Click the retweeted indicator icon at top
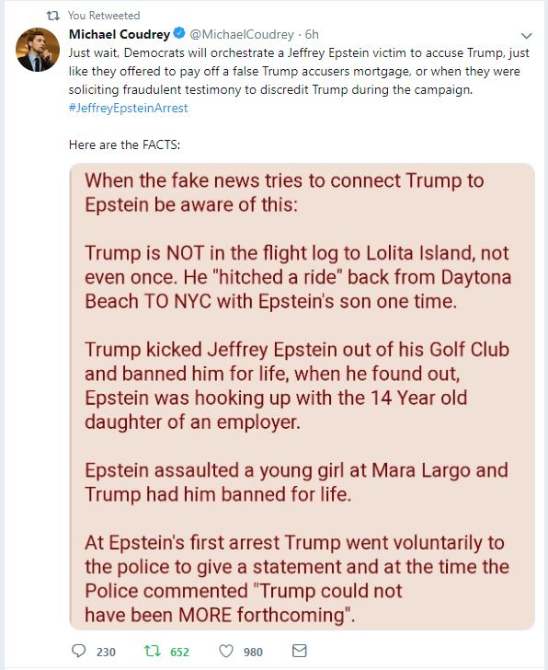 (53, 16)
